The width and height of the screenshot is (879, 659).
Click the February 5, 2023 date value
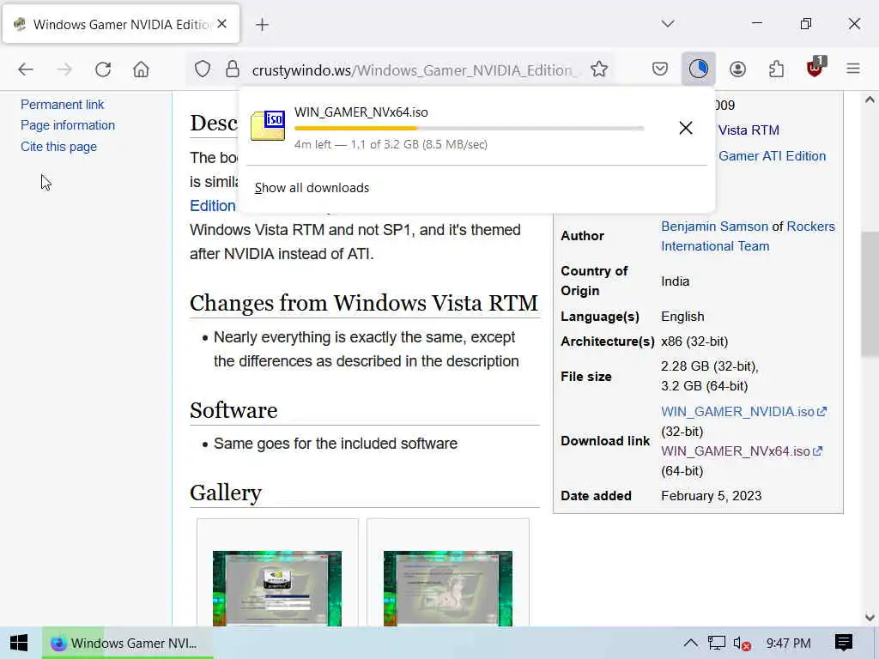click(711, 496)
